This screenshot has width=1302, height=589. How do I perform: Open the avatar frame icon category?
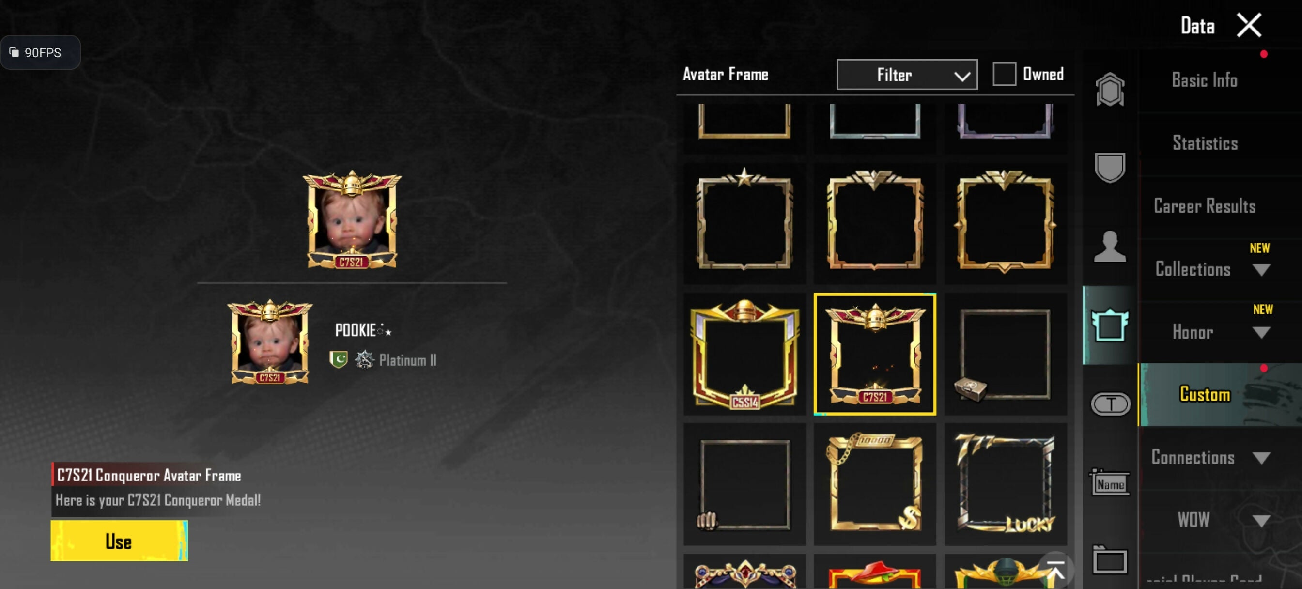(x=1109, y=325)
